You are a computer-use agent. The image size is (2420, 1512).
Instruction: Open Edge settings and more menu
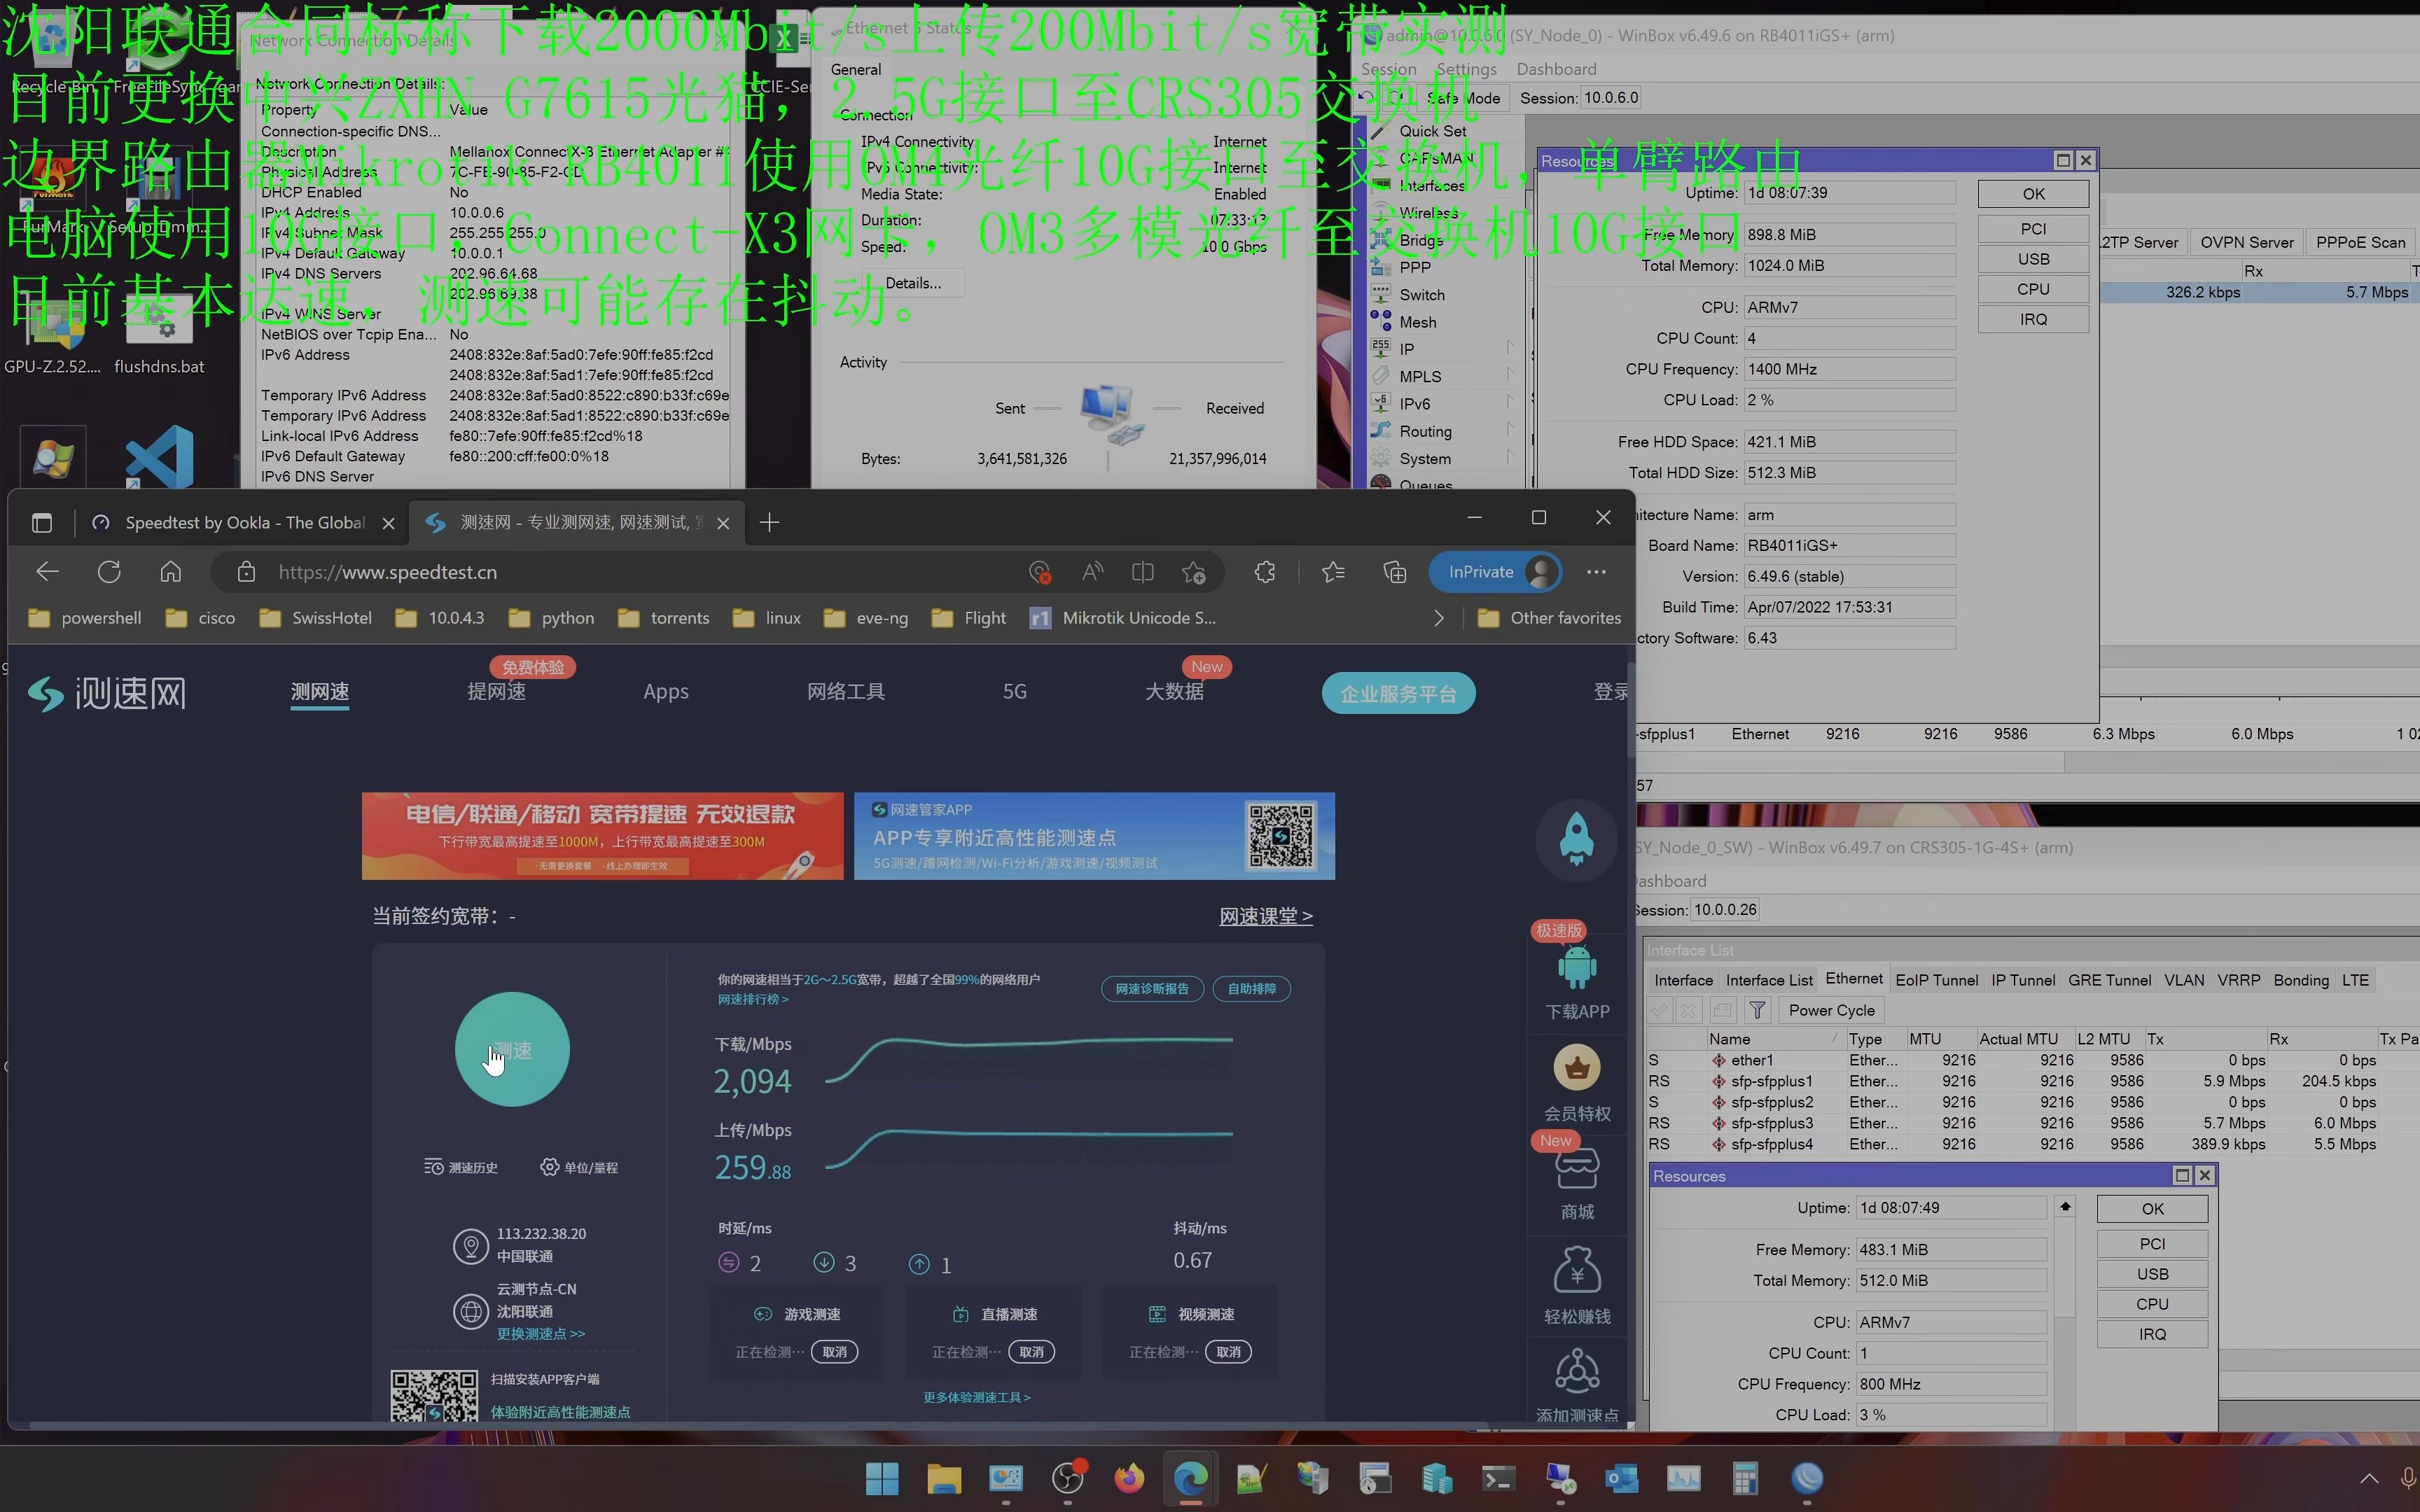[x=1596, y=572]
